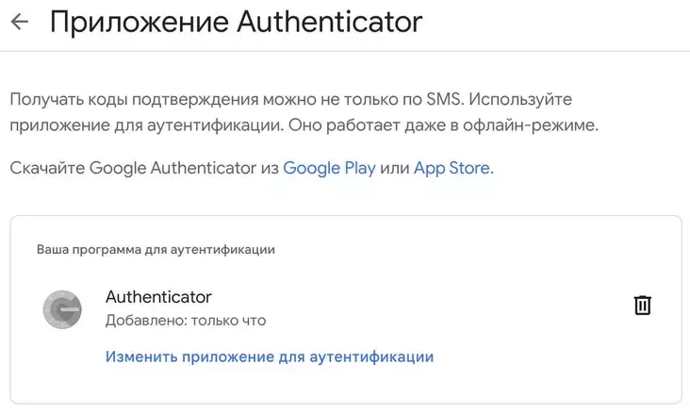The width and height of the screenshot is (690, 415).
Task: Open the Google Play link
Action: point(329,169)
